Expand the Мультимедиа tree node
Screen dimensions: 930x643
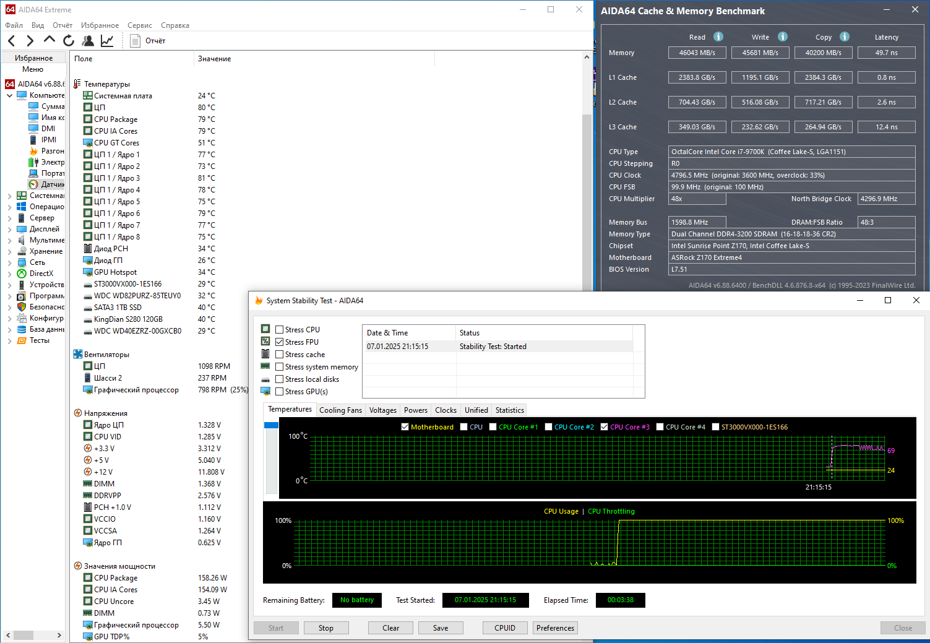point(9,240)
